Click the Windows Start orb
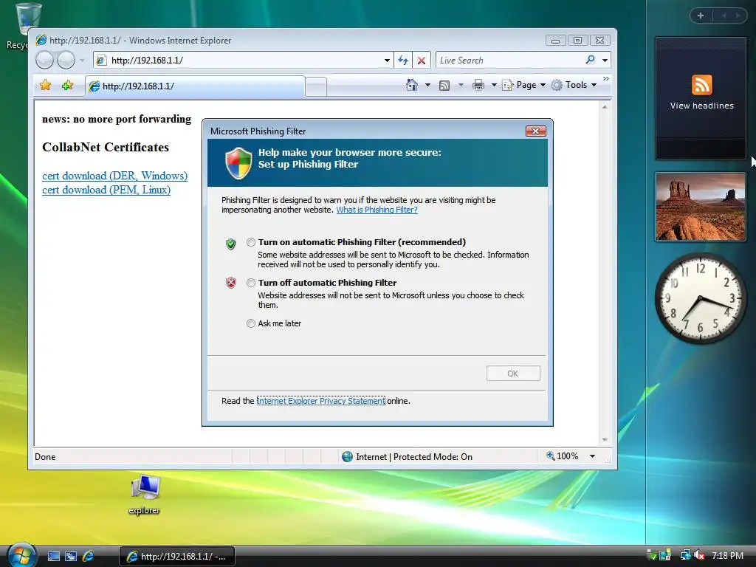This screenshot has height=567, width=756. (21, 555)
